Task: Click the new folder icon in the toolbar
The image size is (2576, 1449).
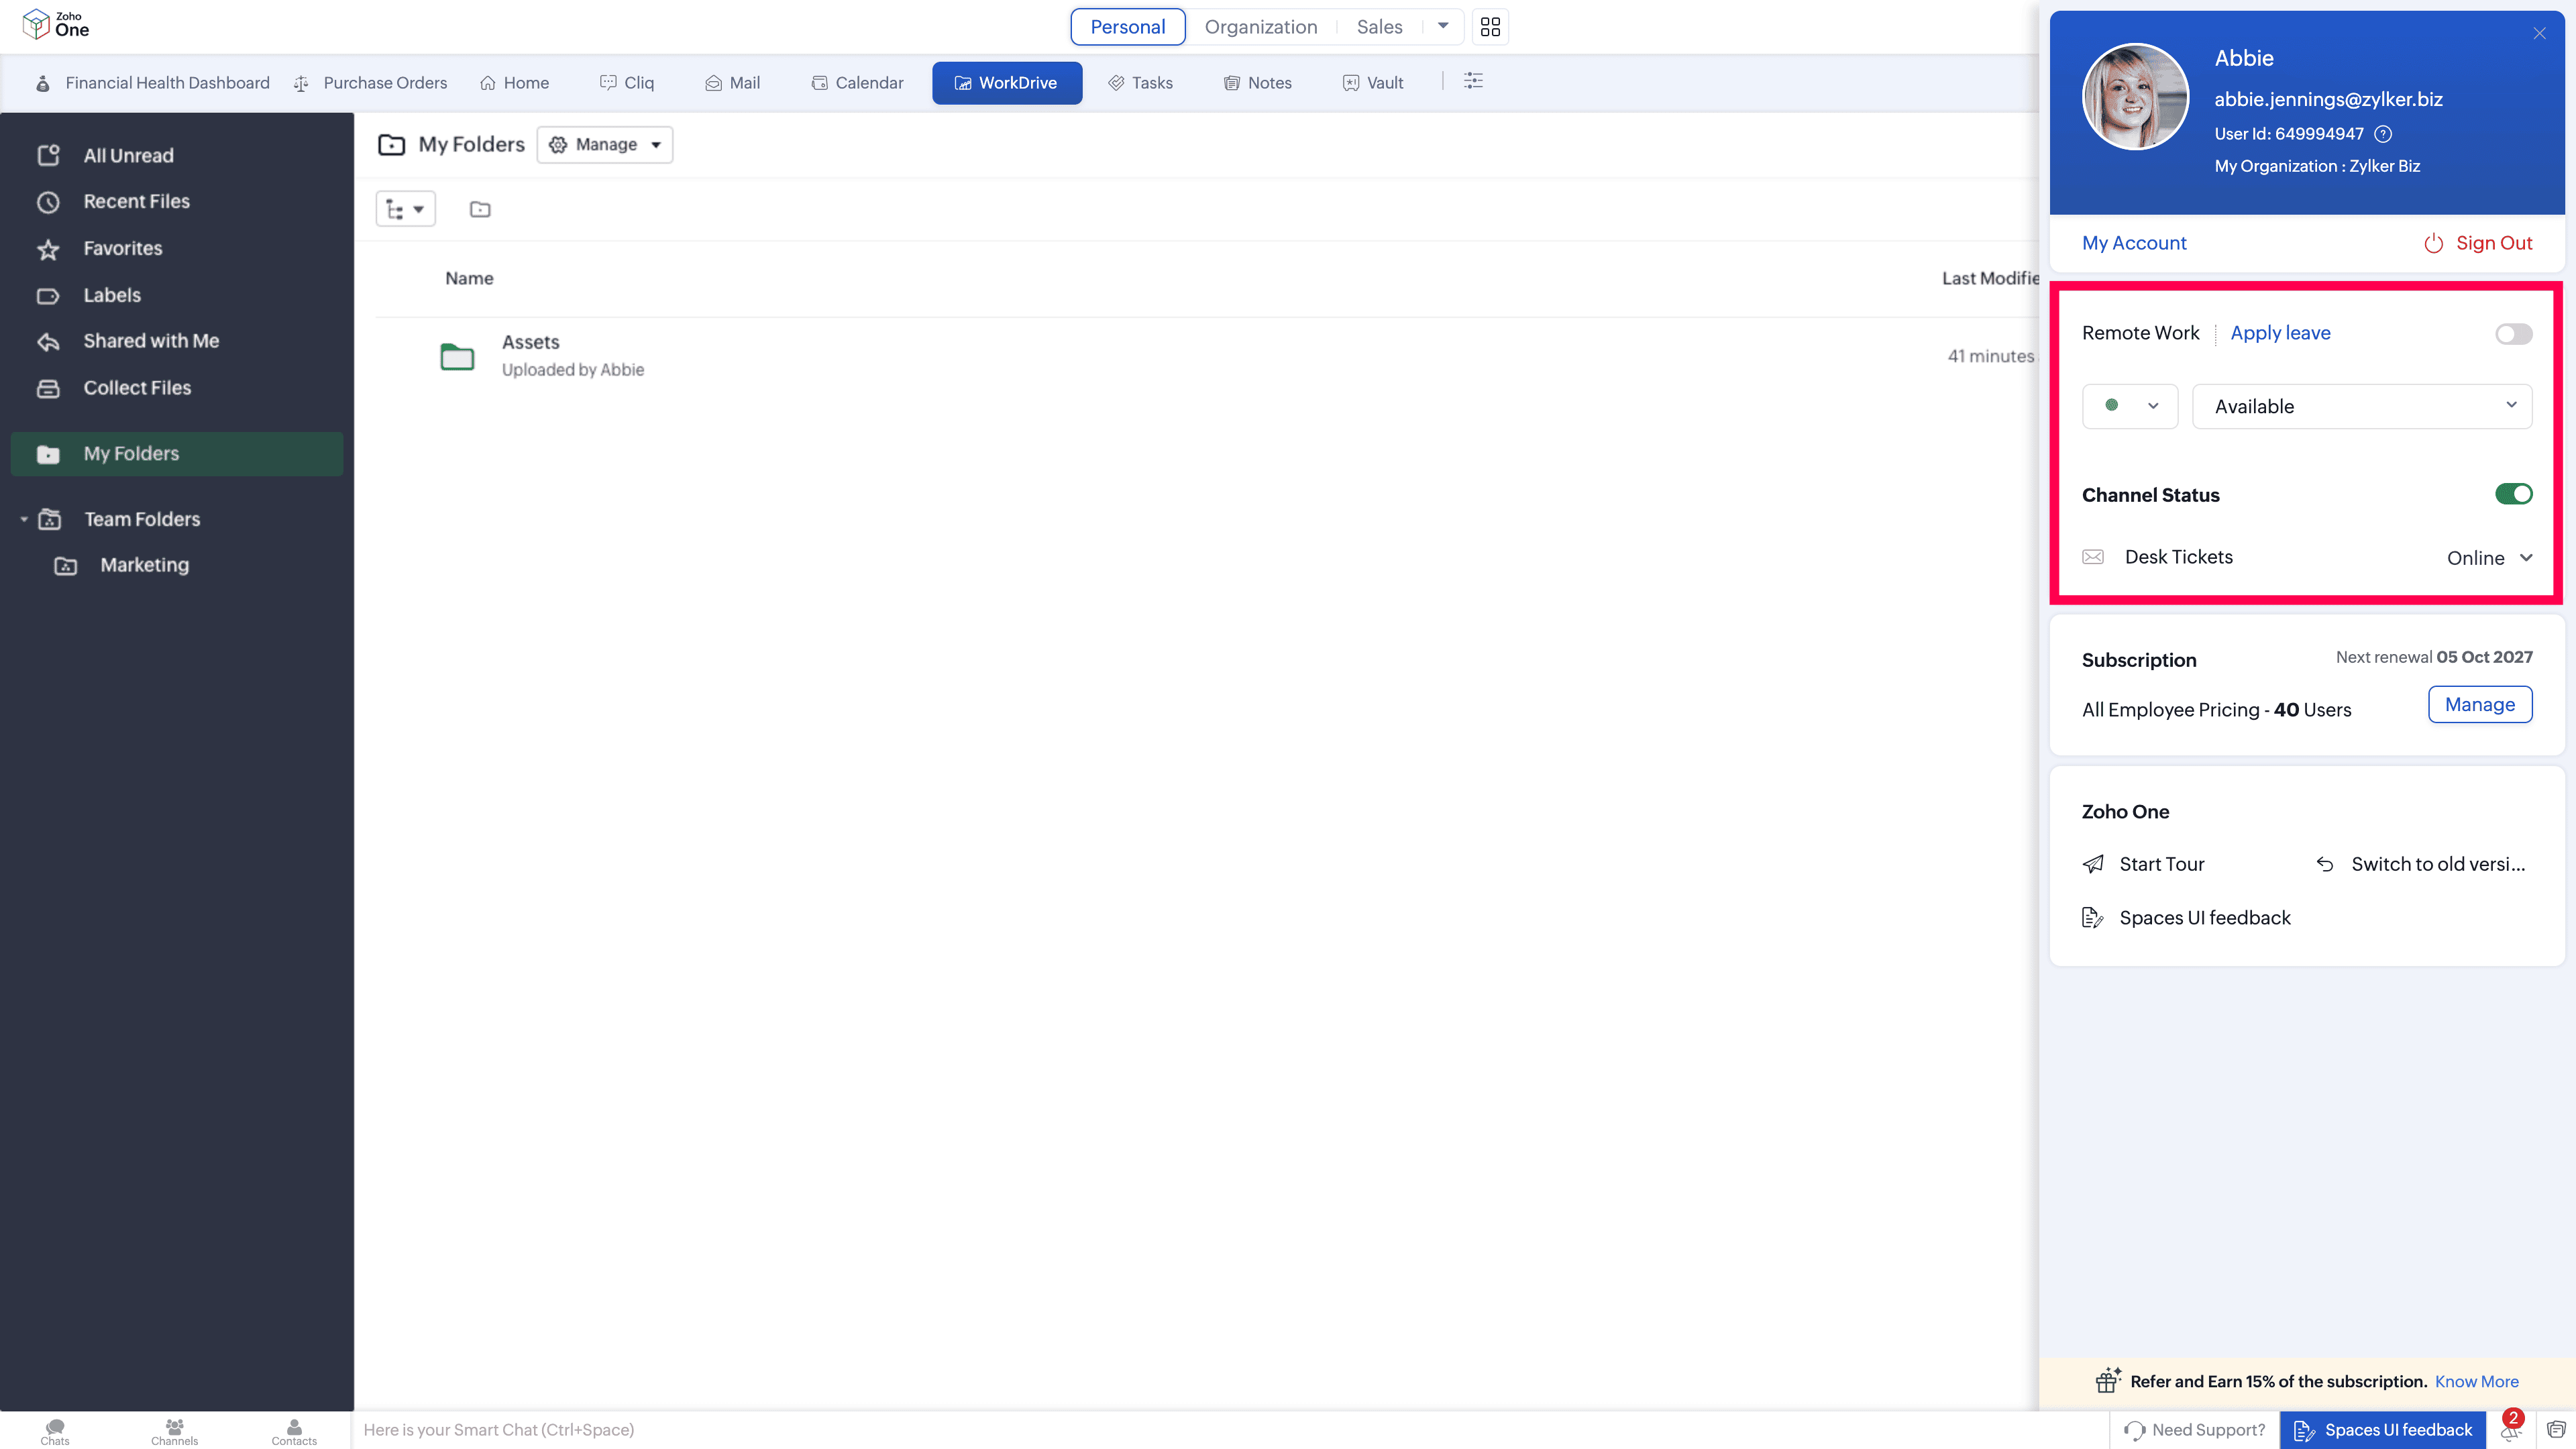Action: pos(480,209)
